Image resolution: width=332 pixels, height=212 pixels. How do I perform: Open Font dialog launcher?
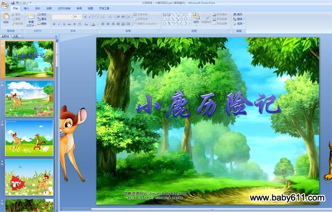point(97,30)
